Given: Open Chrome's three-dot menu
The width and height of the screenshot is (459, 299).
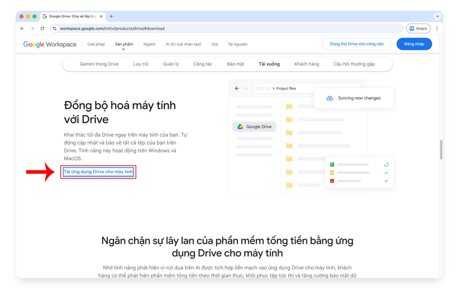Looking at the screenshot, I should coord(437,28).
